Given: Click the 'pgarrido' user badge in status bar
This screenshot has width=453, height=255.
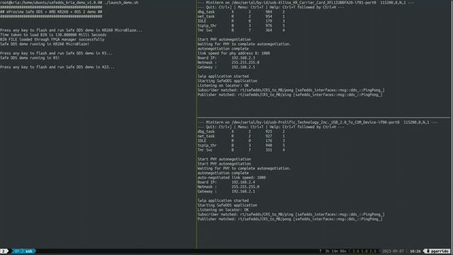Looking at the screenshot, I should point(438,251).
